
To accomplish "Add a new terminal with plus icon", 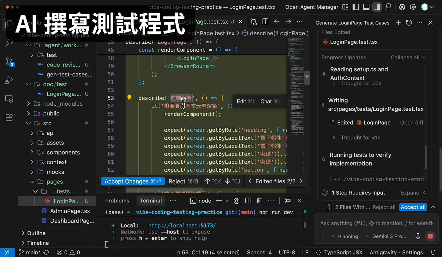I will coord(219,201).
